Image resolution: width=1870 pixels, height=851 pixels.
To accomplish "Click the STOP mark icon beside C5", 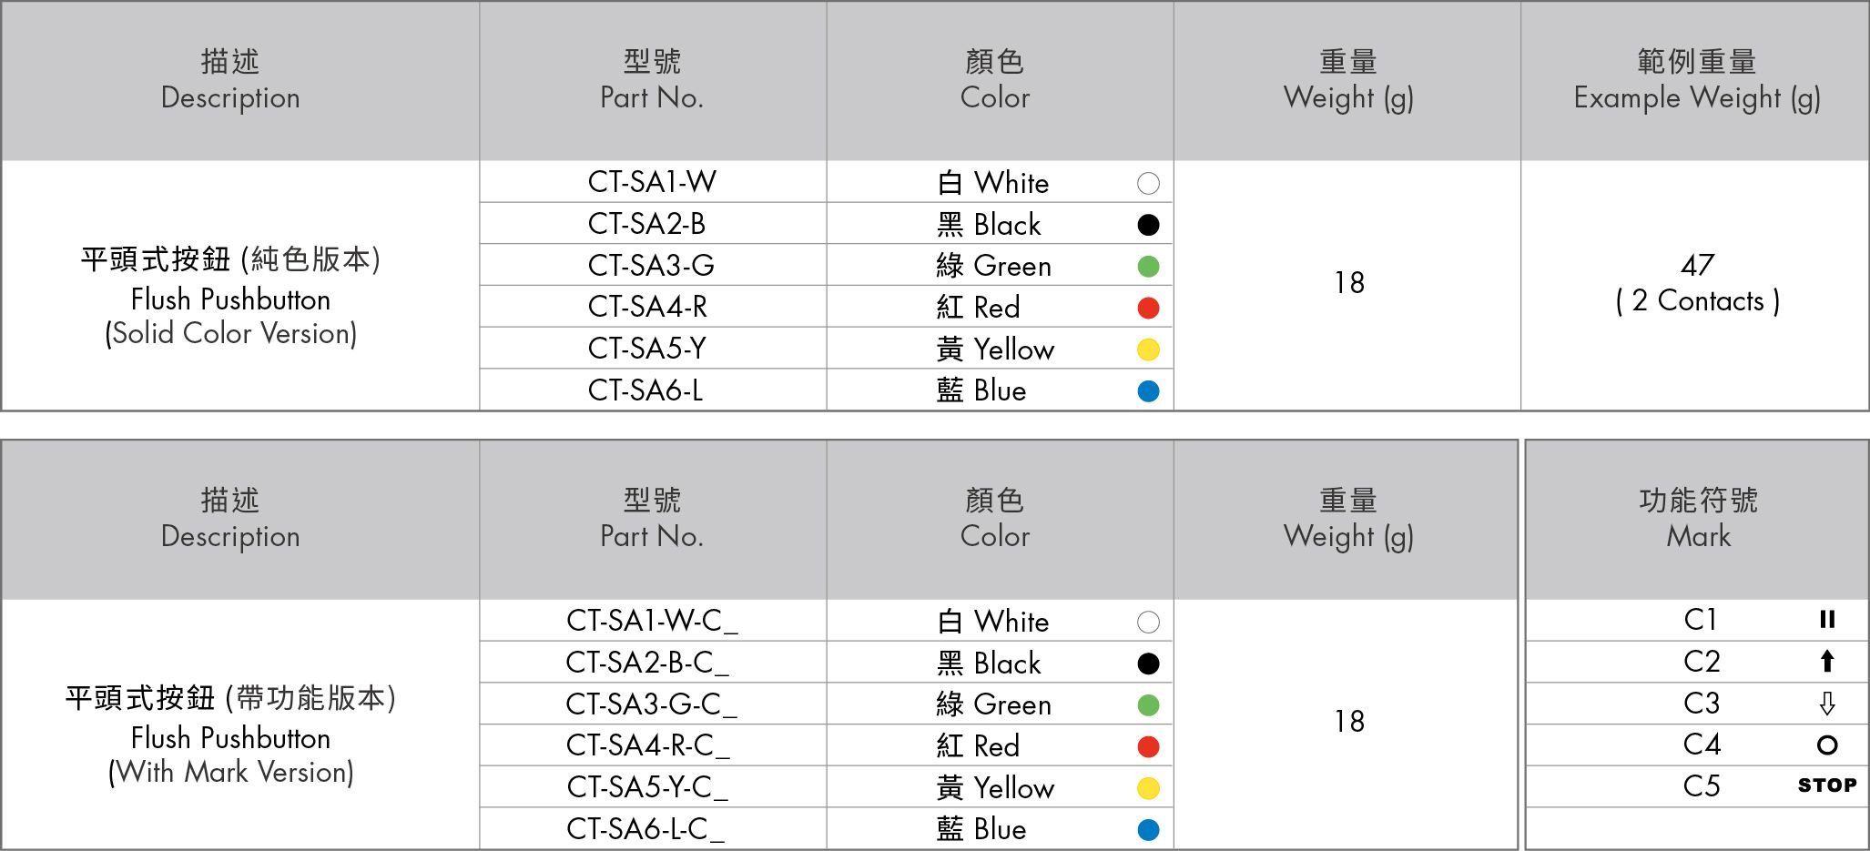I will (x=1826, y=785).
